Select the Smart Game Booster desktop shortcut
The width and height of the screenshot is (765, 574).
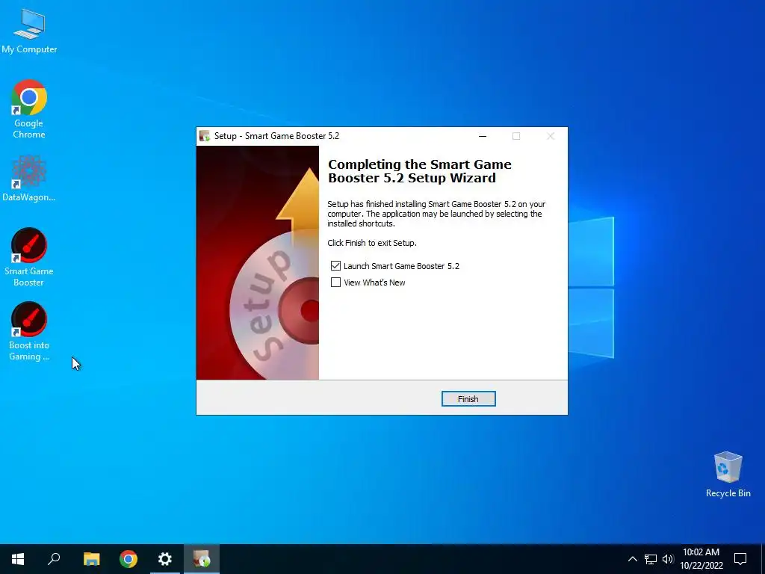click(x=29, y=257)
